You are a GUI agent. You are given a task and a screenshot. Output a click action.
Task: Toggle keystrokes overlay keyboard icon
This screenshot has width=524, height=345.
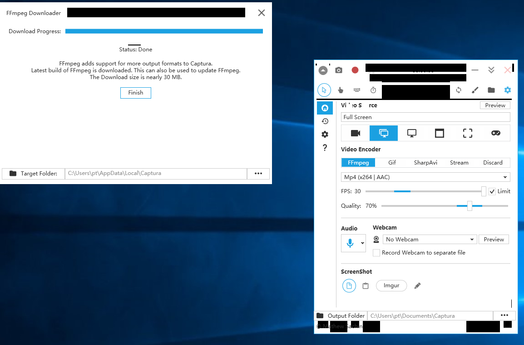coord(356,90)
